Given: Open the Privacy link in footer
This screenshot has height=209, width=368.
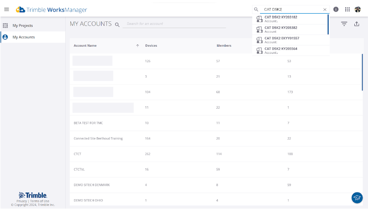Looking at the screenshot, I should pyautogui.click(x=21, y=201).
